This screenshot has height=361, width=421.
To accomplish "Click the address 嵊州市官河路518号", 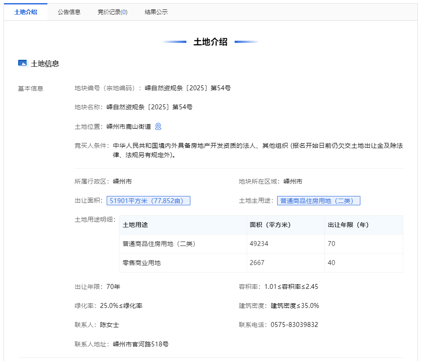I will 141,344.
